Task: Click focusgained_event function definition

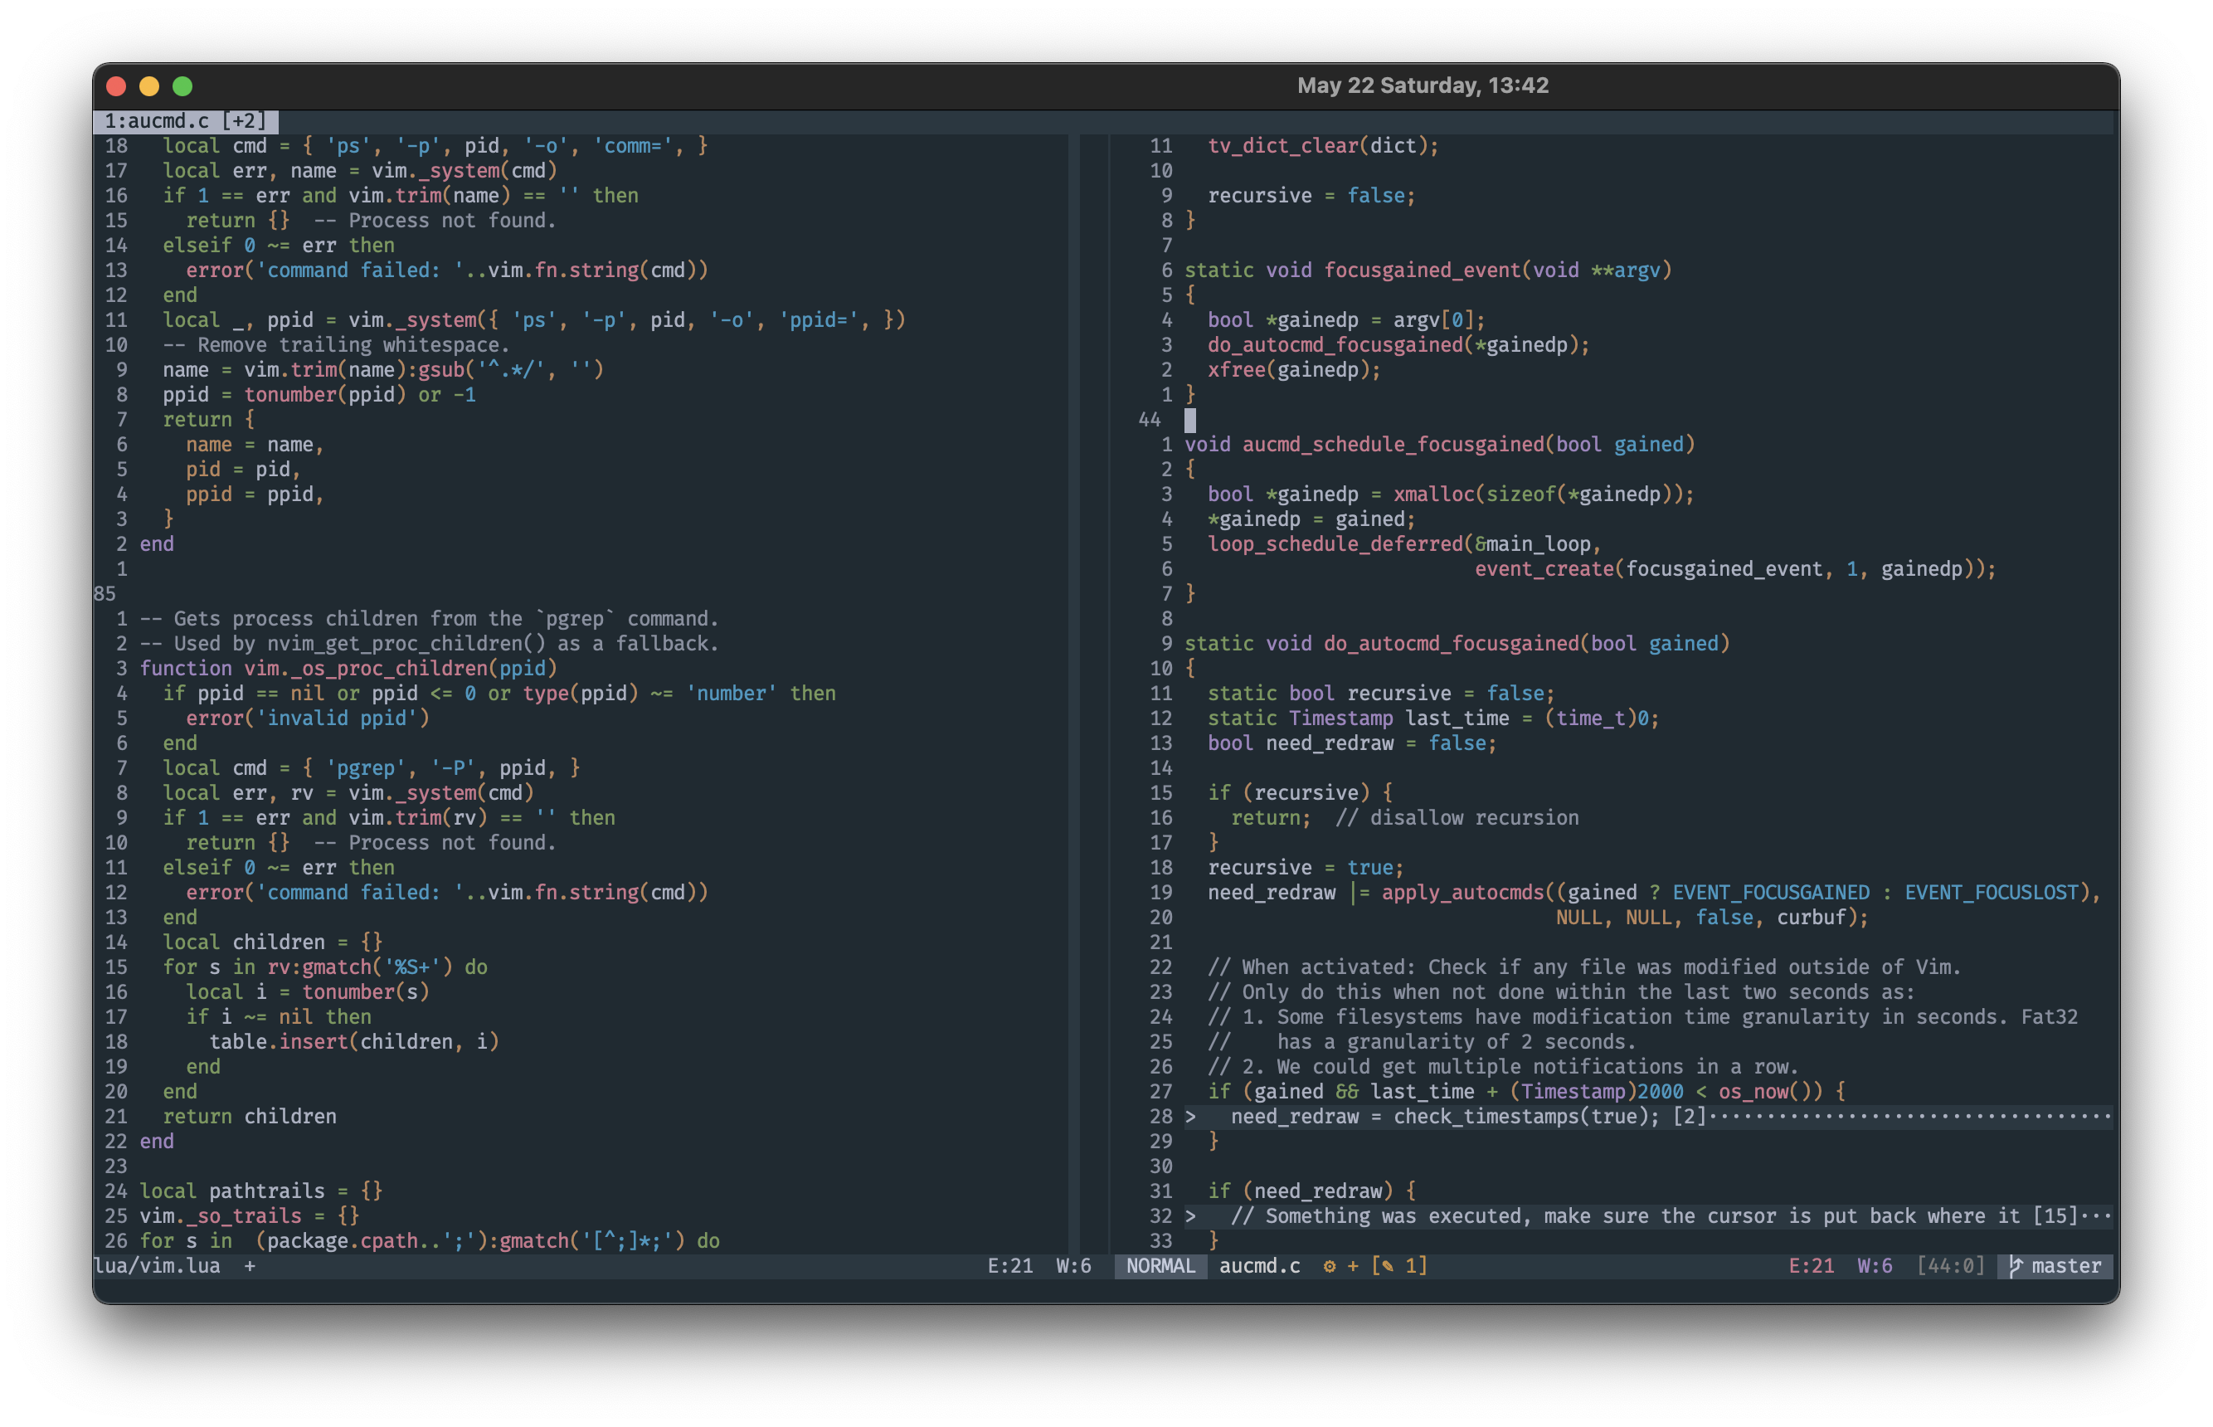Action: 1428,270
